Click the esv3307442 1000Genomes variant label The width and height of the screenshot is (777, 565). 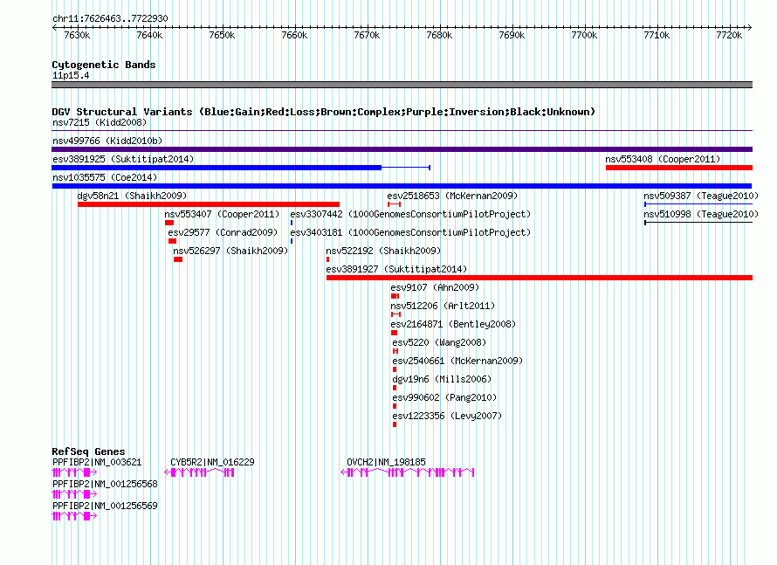[x=410, y=214]
